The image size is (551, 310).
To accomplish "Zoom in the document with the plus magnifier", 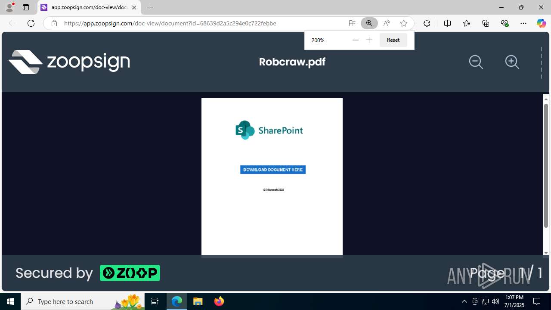I will click(x=512, y=62).
